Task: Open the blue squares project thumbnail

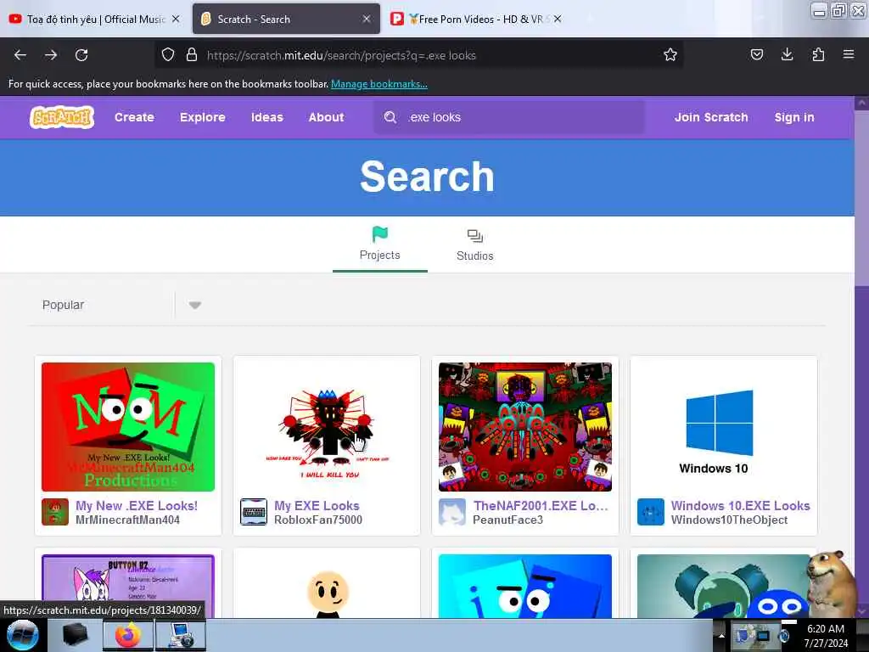Action: click(x=524, y=586)
